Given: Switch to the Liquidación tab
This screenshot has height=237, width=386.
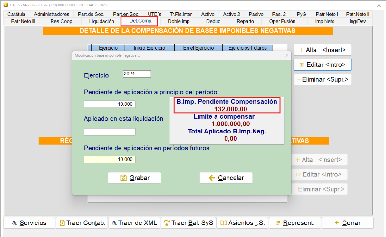Looking at the screenshot, I should [101, 21].
